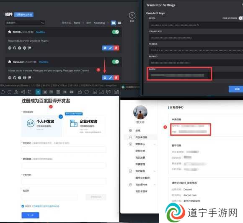Viewport: 243px width, 223px height.
Task: Open BDFDB plugin help question icon
Action: [x=20, y=48]
